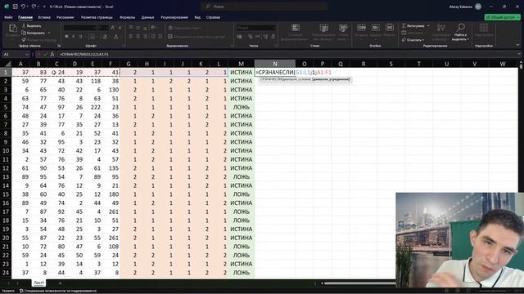Open the Шрифт (Font) dialog launcher
This screenshot has width=524, height=294.
coord(124,46)
